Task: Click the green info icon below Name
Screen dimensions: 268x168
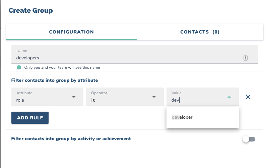Action: (x=19, y=67)
